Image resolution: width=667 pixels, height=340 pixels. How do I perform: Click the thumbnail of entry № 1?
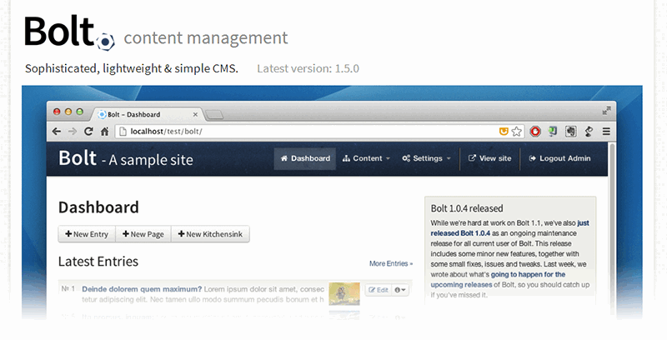click(344, 293)
